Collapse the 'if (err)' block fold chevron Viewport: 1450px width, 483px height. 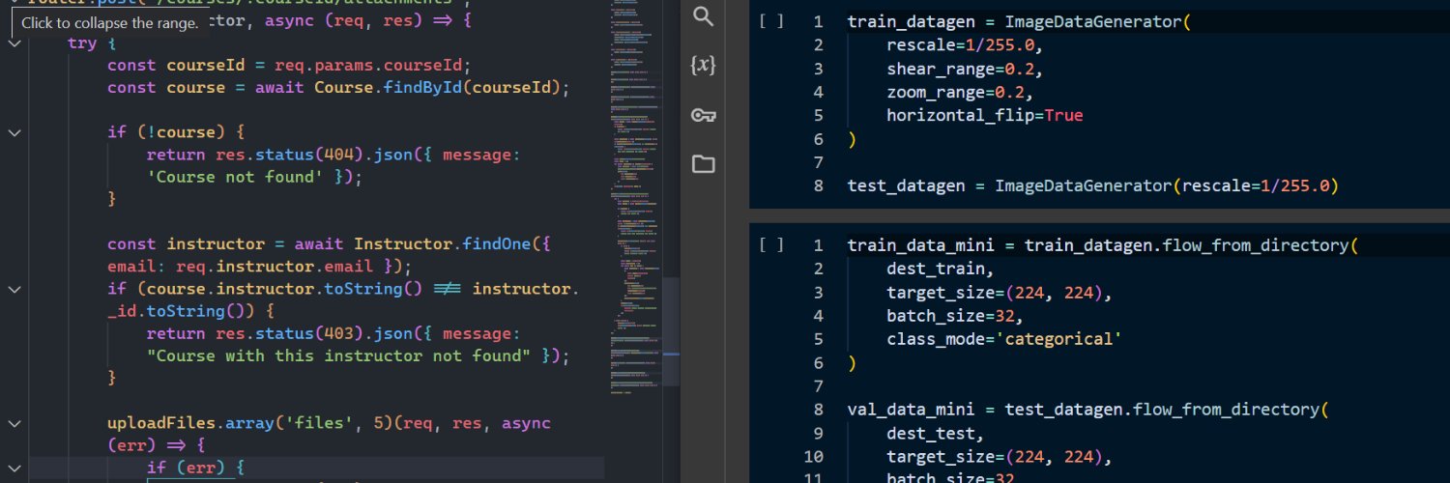point(14,468)
